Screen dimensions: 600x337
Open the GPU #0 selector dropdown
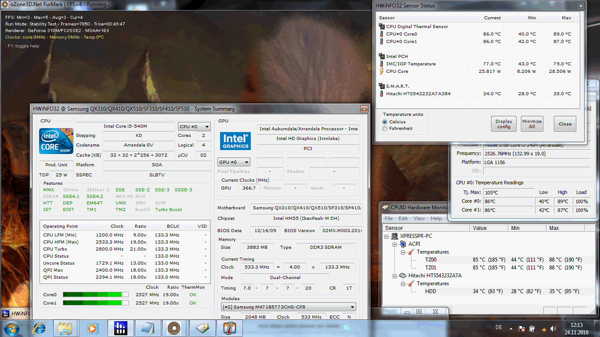click(234, 162)
